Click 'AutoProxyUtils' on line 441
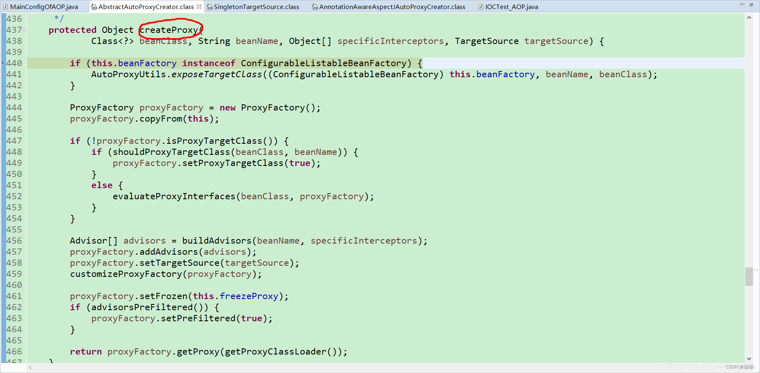Screen dimensions: 760x373 point(129,74)
